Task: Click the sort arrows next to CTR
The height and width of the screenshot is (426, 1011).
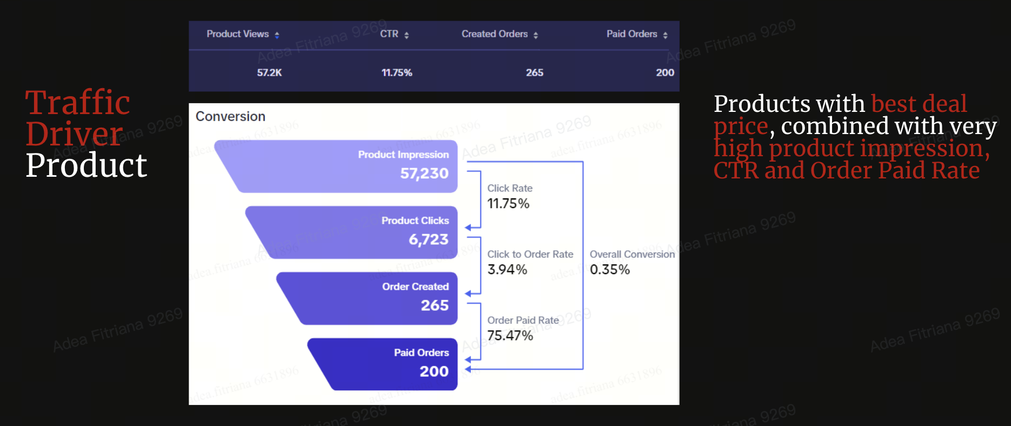Action: pyautogui.click(x=407, y=35)
